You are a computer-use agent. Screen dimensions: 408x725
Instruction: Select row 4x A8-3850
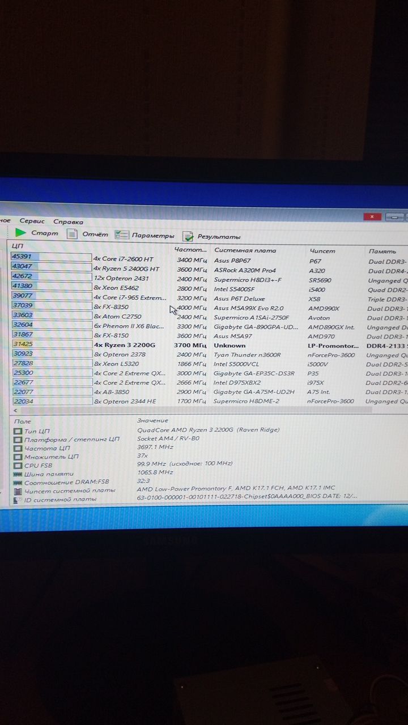113,392
